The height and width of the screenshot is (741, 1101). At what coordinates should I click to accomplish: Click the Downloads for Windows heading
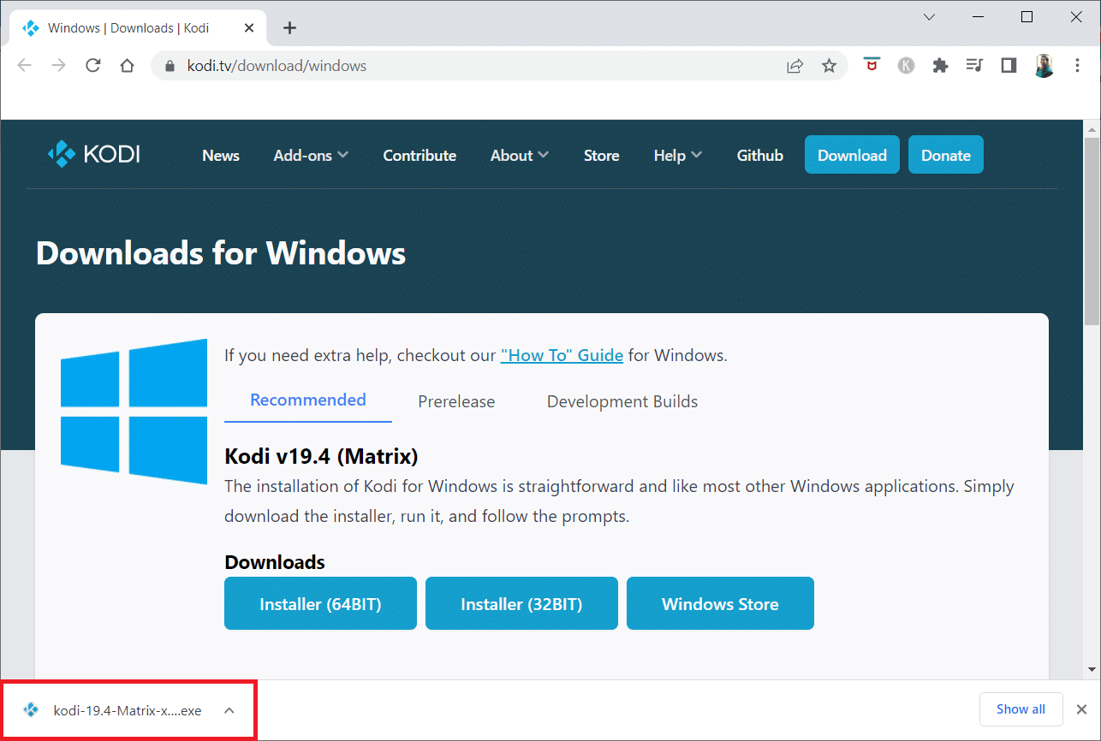(221, 253)
